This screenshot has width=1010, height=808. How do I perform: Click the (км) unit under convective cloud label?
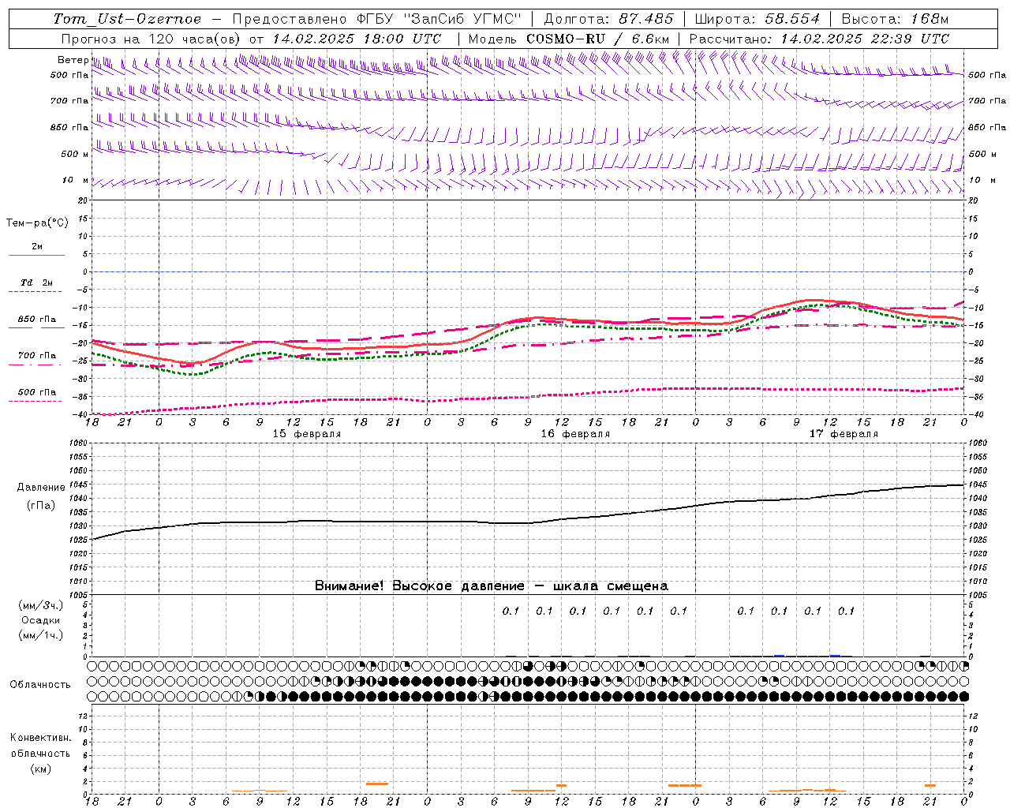40,769
